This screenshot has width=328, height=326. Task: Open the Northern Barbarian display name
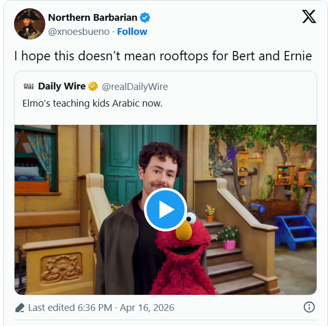(x=93, y=18)
